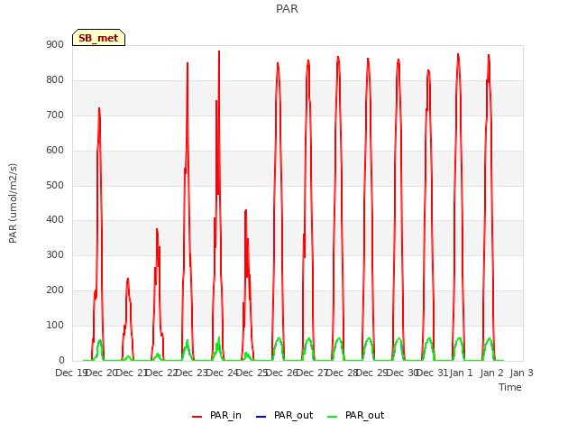Click the 0 y-axis tick label
This screenshot has height=433, width=577.
[x=61, y=361]
